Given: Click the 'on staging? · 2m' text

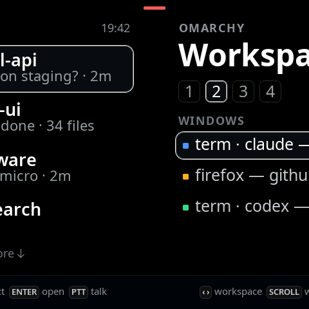Looking at the screenshot, I should (x=56, y=77).
